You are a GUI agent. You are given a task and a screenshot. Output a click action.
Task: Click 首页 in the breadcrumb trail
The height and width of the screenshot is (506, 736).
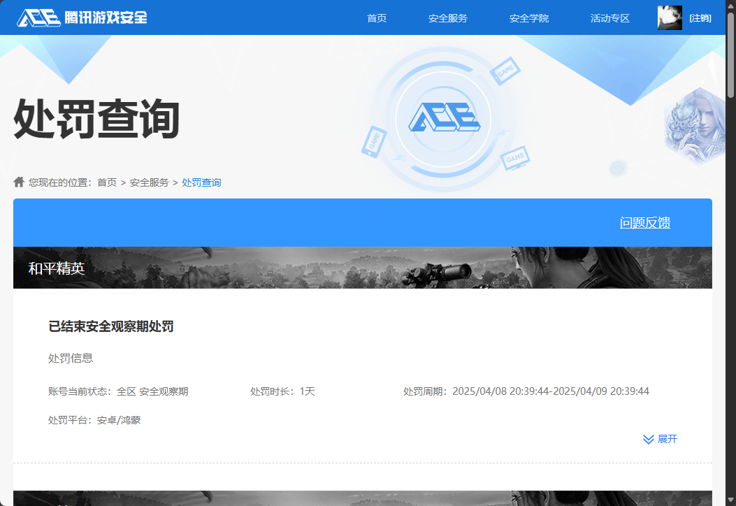[x=107, y=182]
